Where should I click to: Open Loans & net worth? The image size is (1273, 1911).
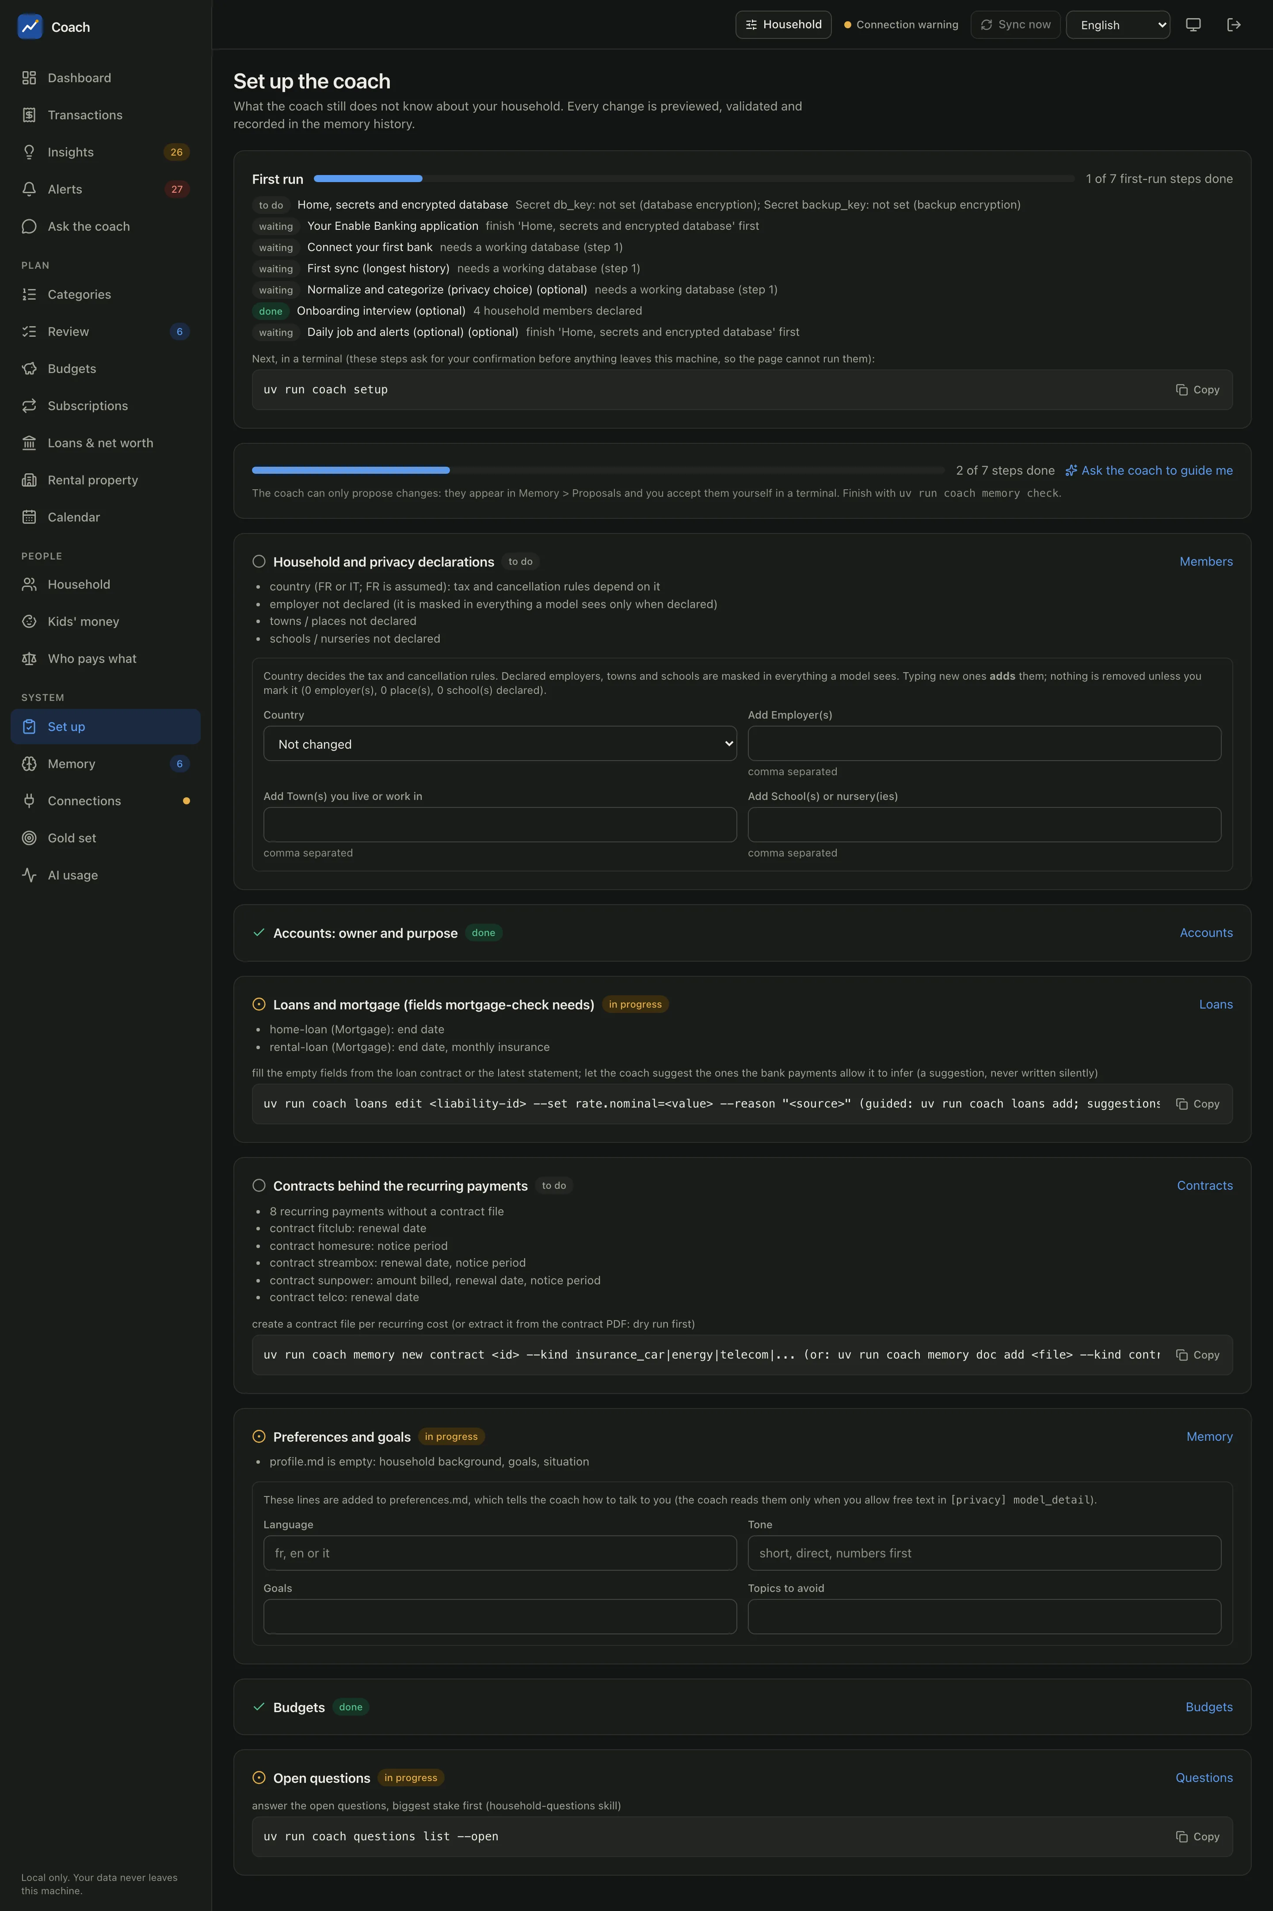click(x=106, y=443)
